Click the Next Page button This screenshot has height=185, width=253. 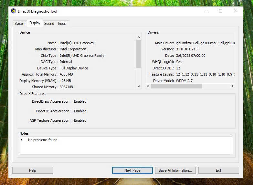[x=132, y=170]
